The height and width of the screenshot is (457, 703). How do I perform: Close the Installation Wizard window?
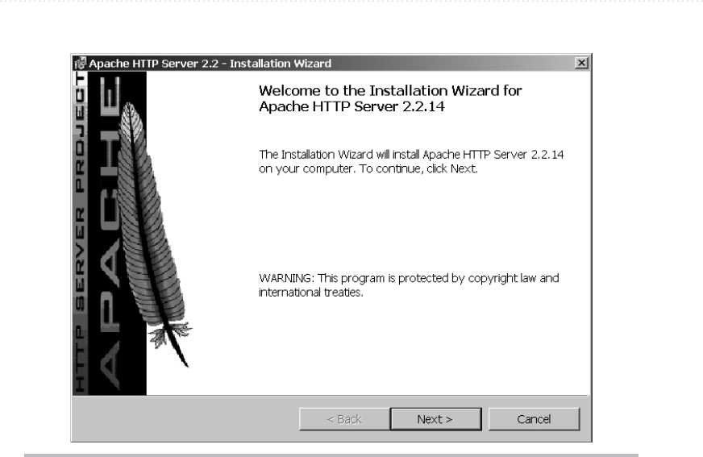581,63
